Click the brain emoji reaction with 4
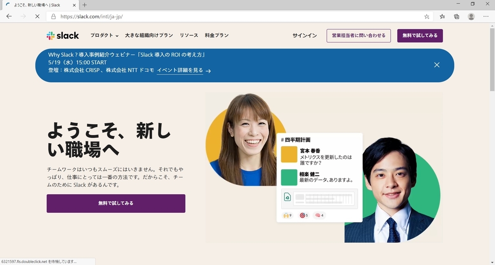This screenshot has height=265, width=495. tap(319, 215)
